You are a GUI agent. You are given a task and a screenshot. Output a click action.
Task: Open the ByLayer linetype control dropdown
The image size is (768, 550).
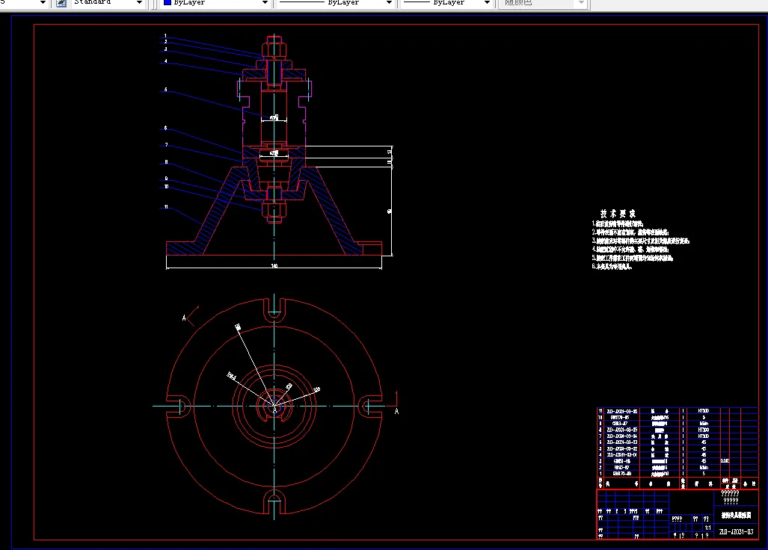click(x=389, y=3)
